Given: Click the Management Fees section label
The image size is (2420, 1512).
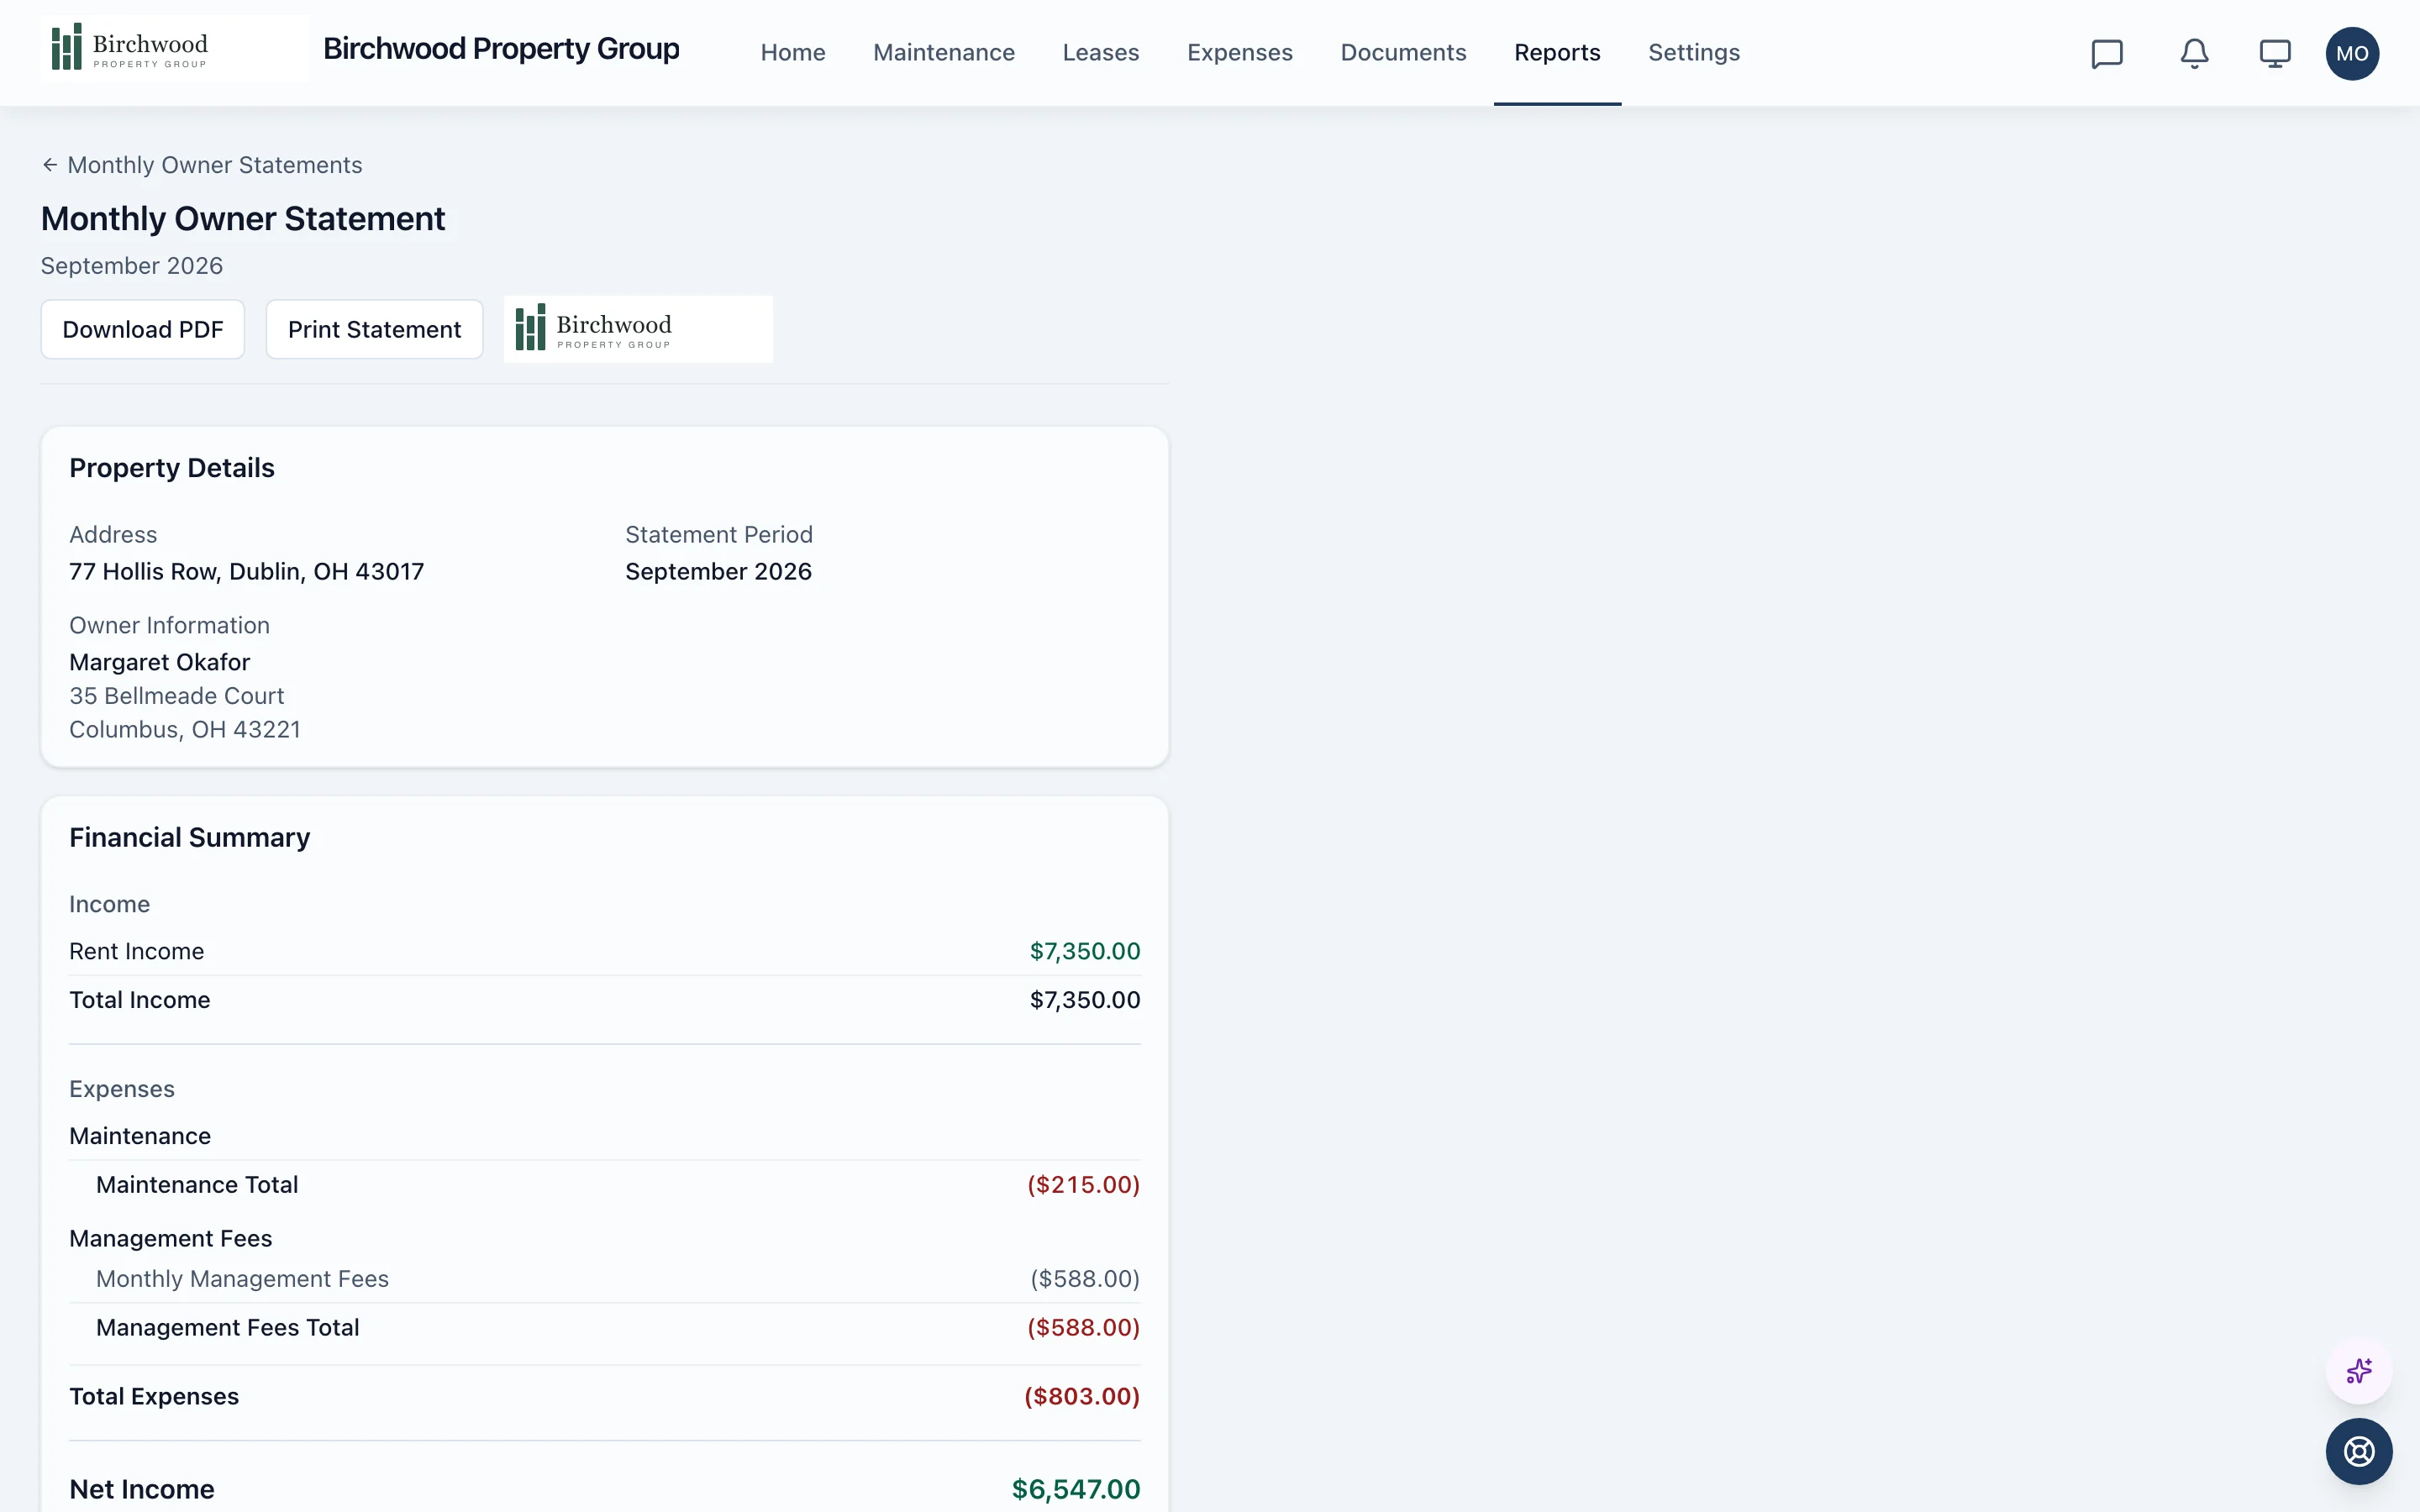Looking at the screenshot, I should pyautogui.click(x=171, y=1238).
